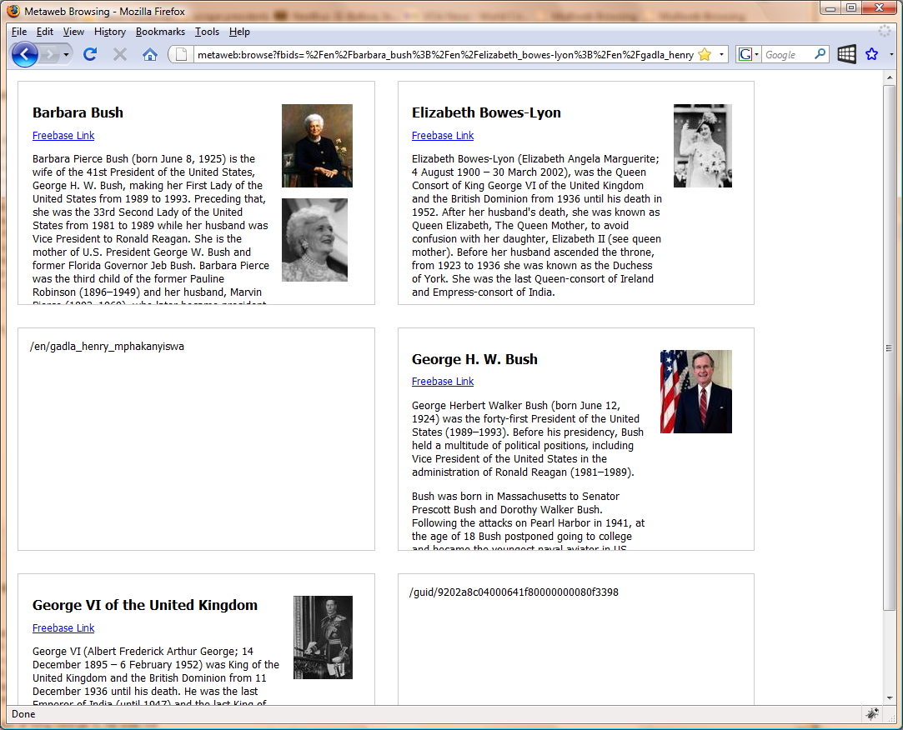The width and height of the screenshot is (903, 730).
Task: Click the blue star toolbar icon
Action: (872, 54)
